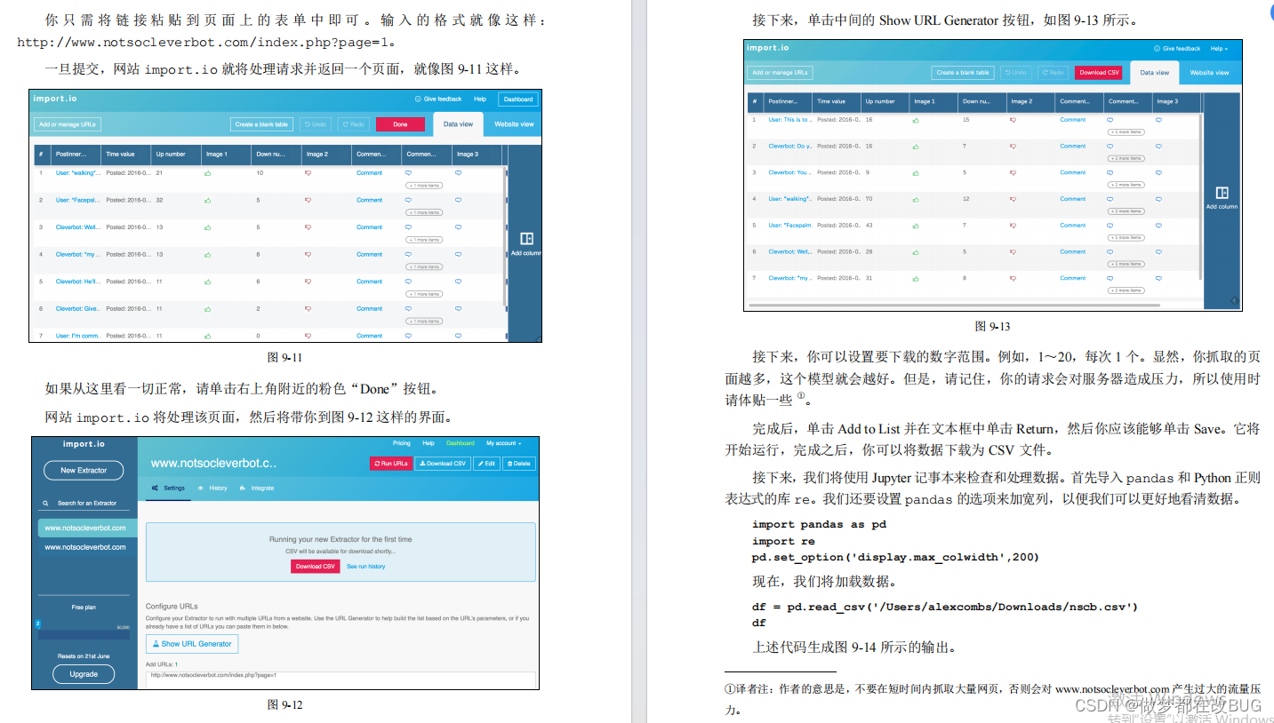
Task: Click white Download CSV button in figure 9-12 header
Action: [443, 464]
